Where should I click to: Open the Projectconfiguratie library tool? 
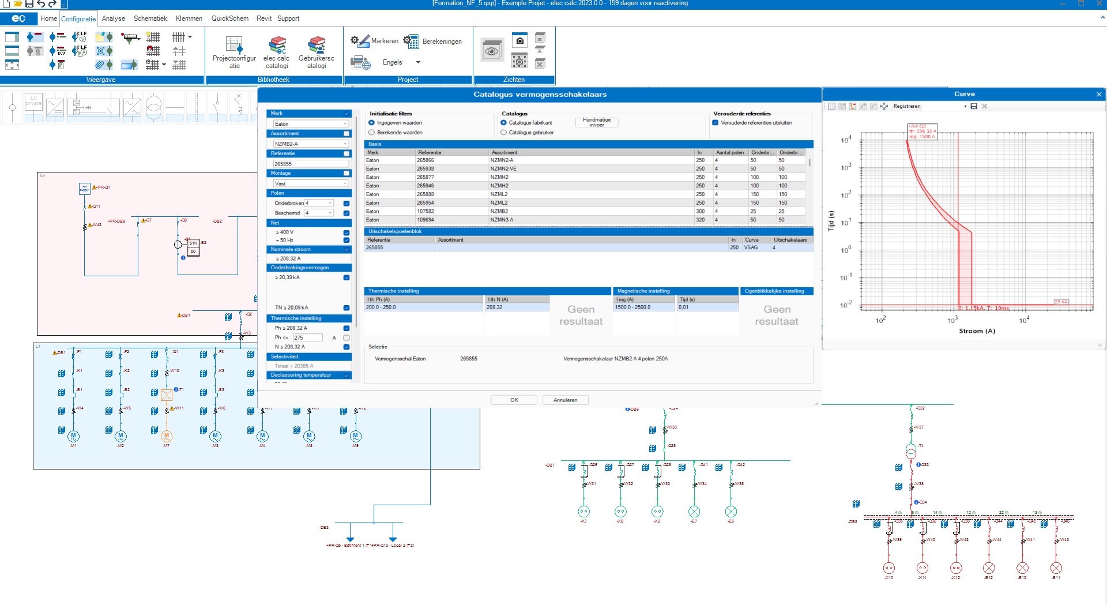tap(234, 52)
